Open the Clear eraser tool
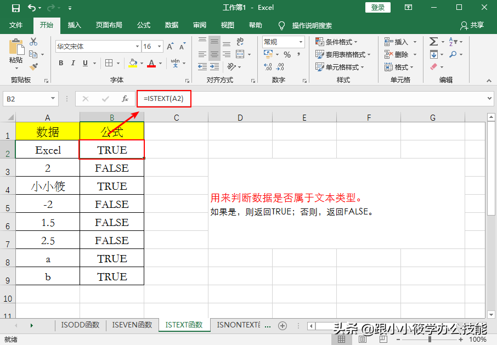The height and width of the screenshot is (345, 497). point(433,67)
